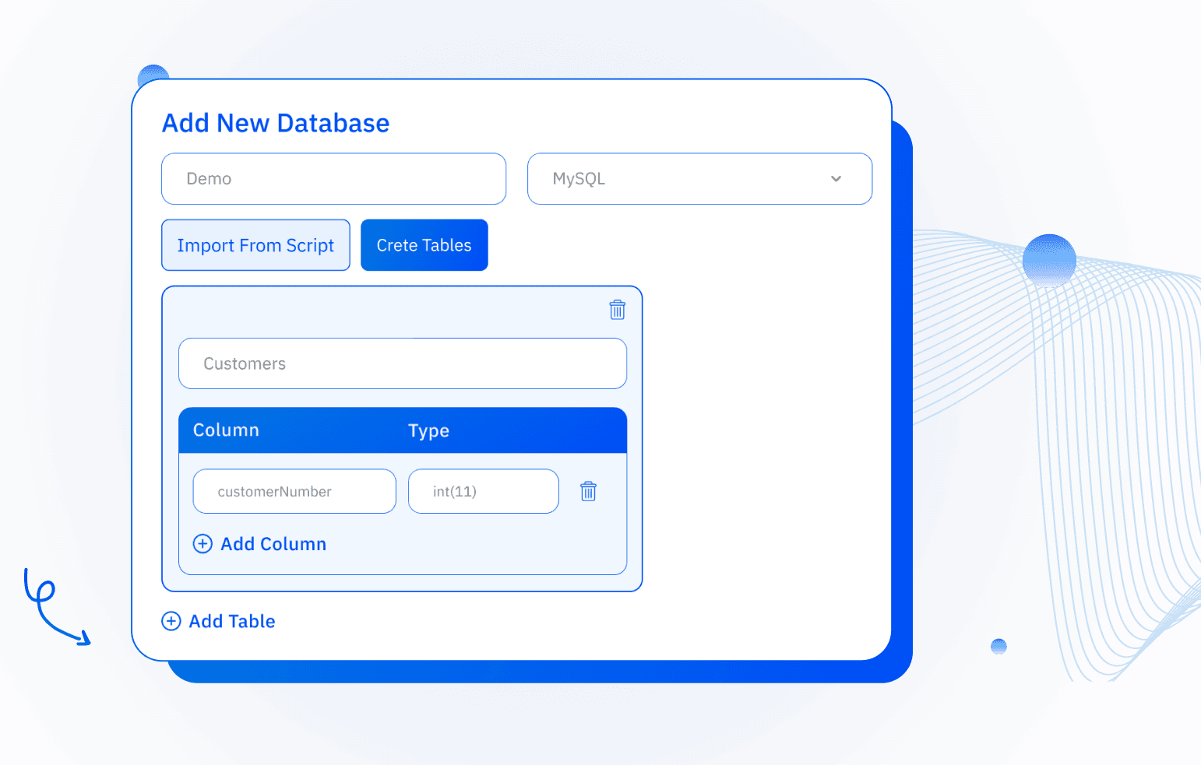The height and width of the screenshot is (765, 1201).
Task: Click the trash icon to delete the Customers table
Action: coord(617,310)
